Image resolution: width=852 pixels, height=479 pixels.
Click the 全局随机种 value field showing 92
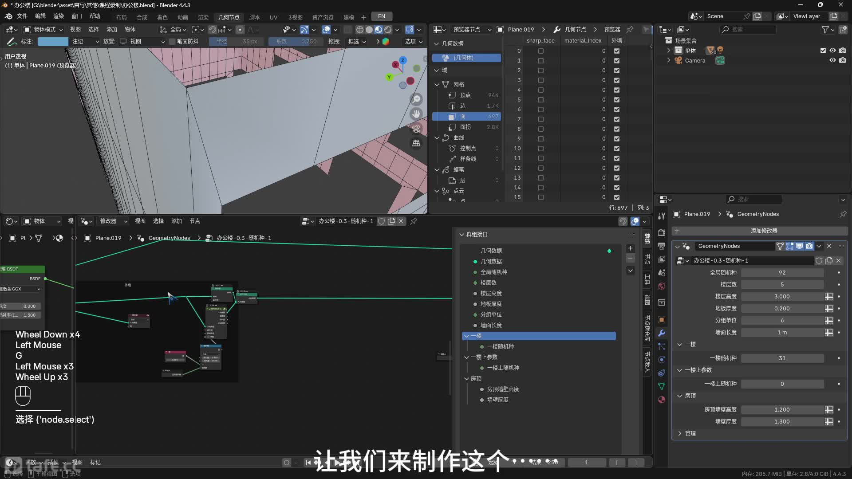pyautogui.click(x=782, y=273)
